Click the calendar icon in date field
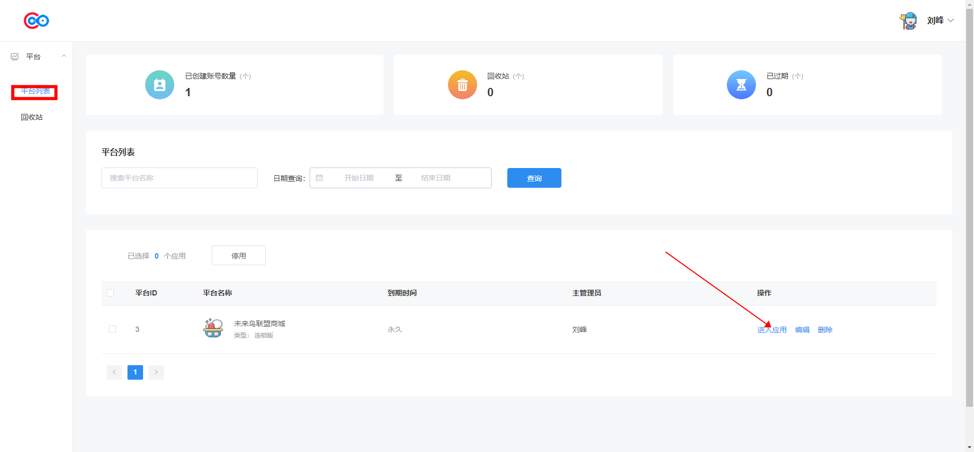 (319, 178)
